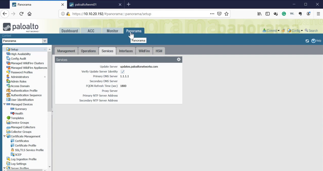This screenshot has width=323, height=171.
Task: Switch to the Dashboard tab
Action: click(70, 31)
